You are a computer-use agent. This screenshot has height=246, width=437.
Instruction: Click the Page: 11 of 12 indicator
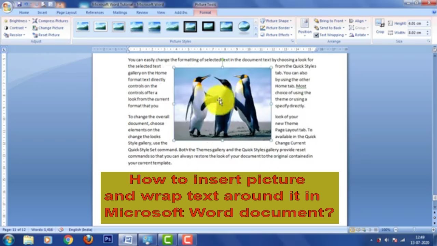(x=14, y=230)
